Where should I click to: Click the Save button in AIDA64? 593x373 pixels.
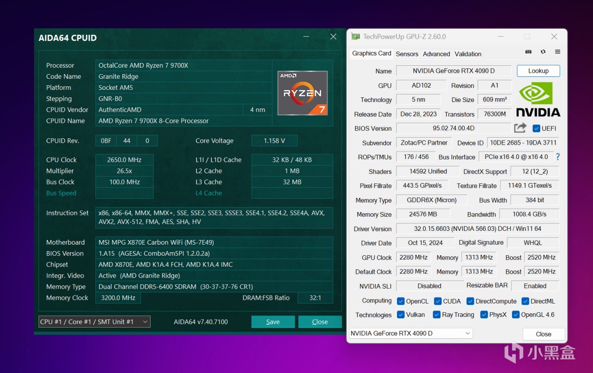click(x=273, y=322)
